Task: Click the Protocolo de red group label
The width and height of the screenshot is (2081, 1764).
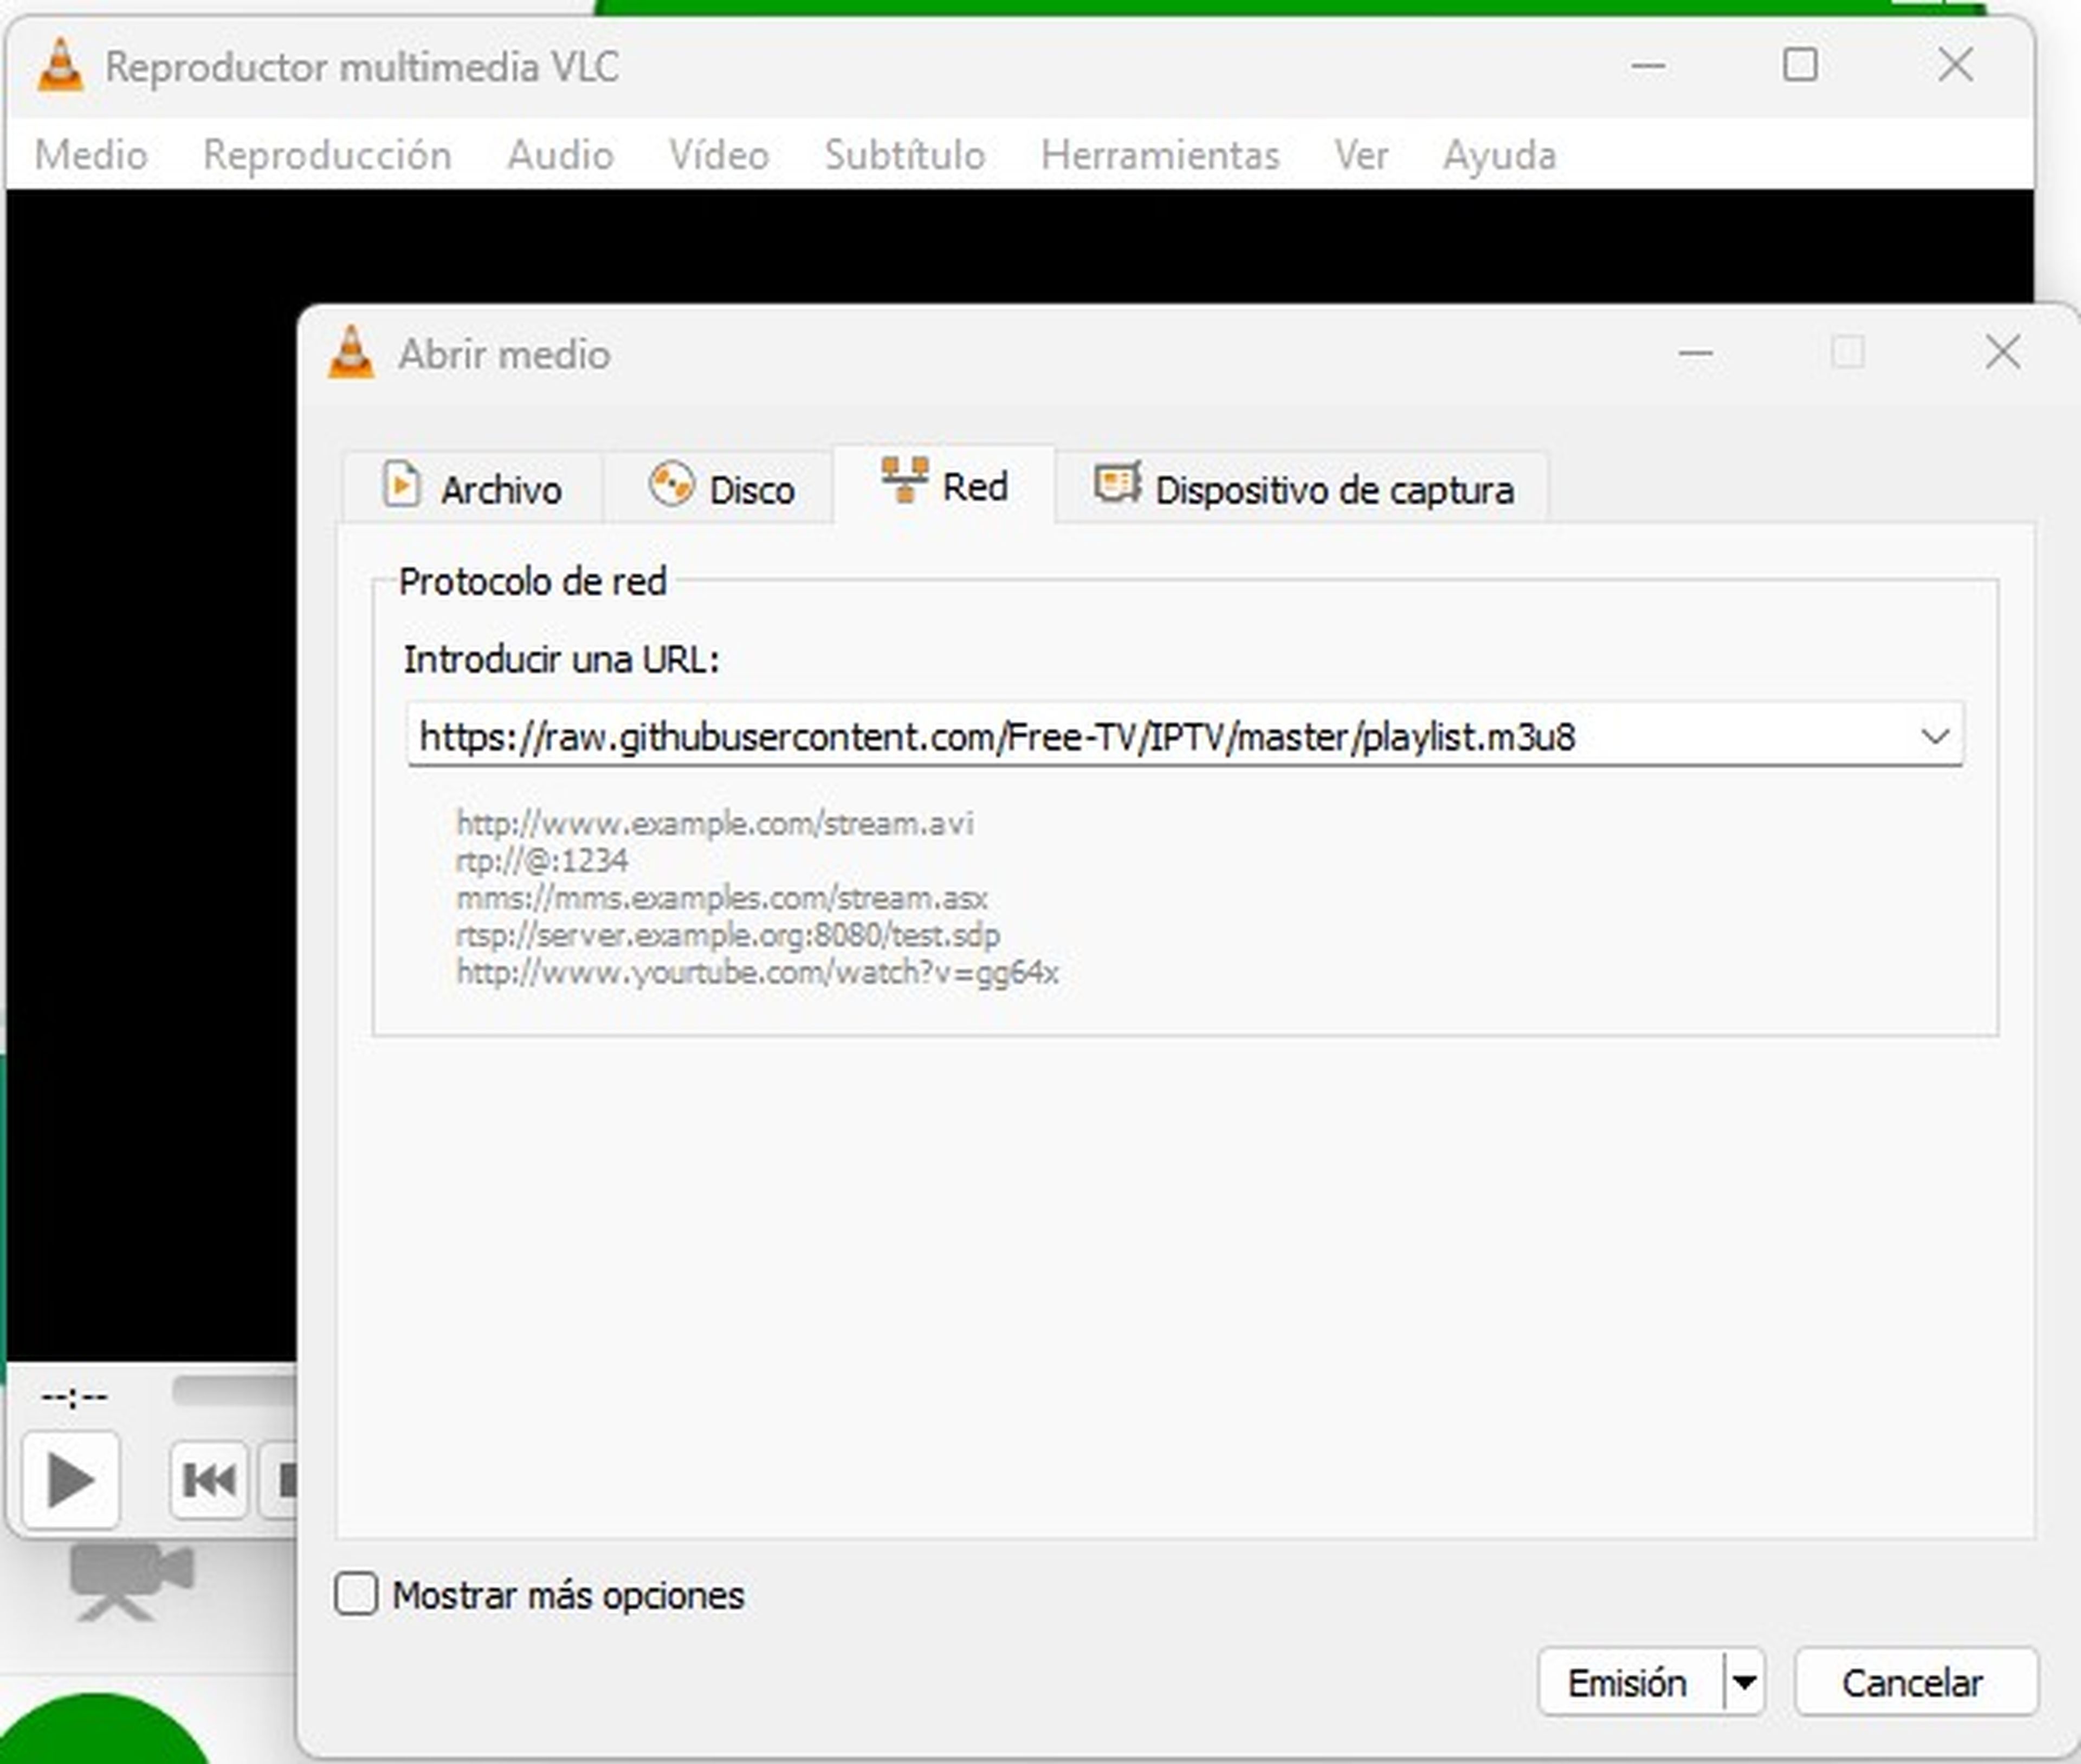Action: tap(533, 581)
